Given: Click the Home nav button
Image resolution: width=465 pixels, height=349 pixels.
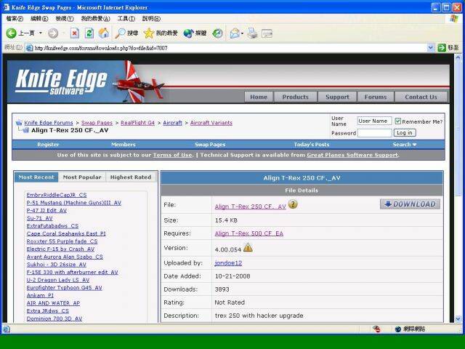Looking at the screenshot, I should [x=259, y=97].
